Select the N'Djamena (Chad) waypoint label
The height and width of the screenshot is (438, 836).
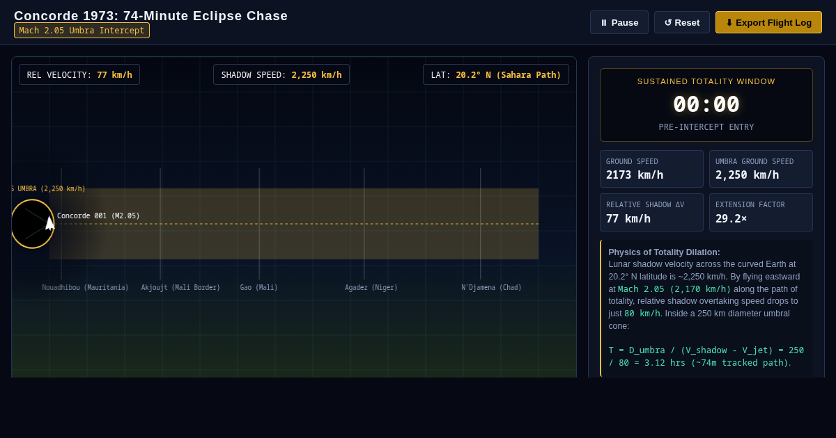[491, 288]
